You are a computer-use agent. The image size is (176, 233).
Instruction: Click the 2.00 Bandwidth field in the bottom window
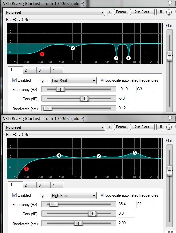coord(126,223)
